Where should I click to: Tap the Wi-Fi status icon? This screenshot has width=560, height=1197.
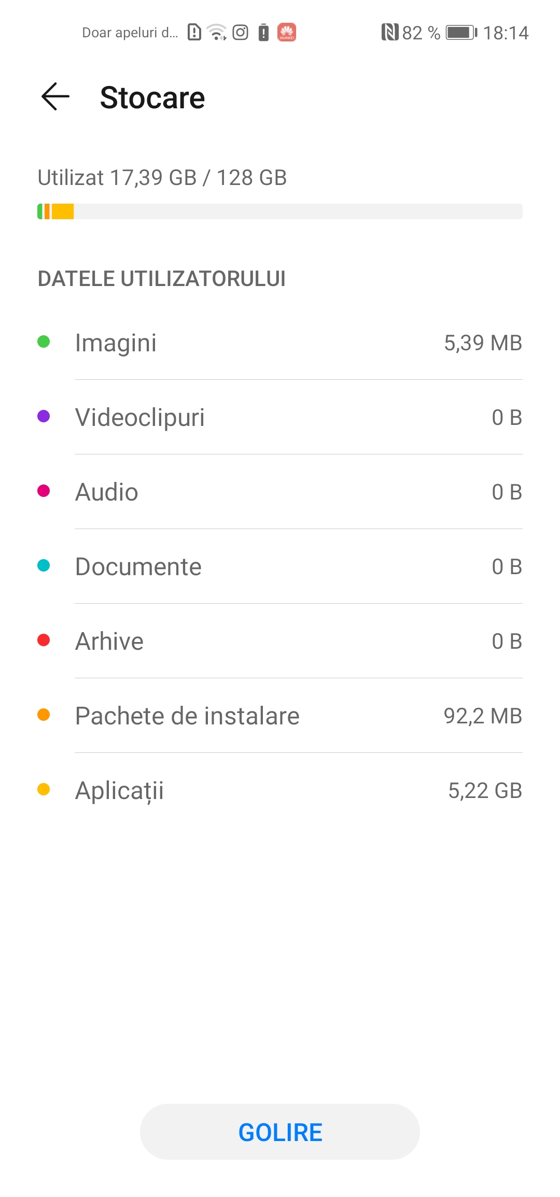point(217,33)
